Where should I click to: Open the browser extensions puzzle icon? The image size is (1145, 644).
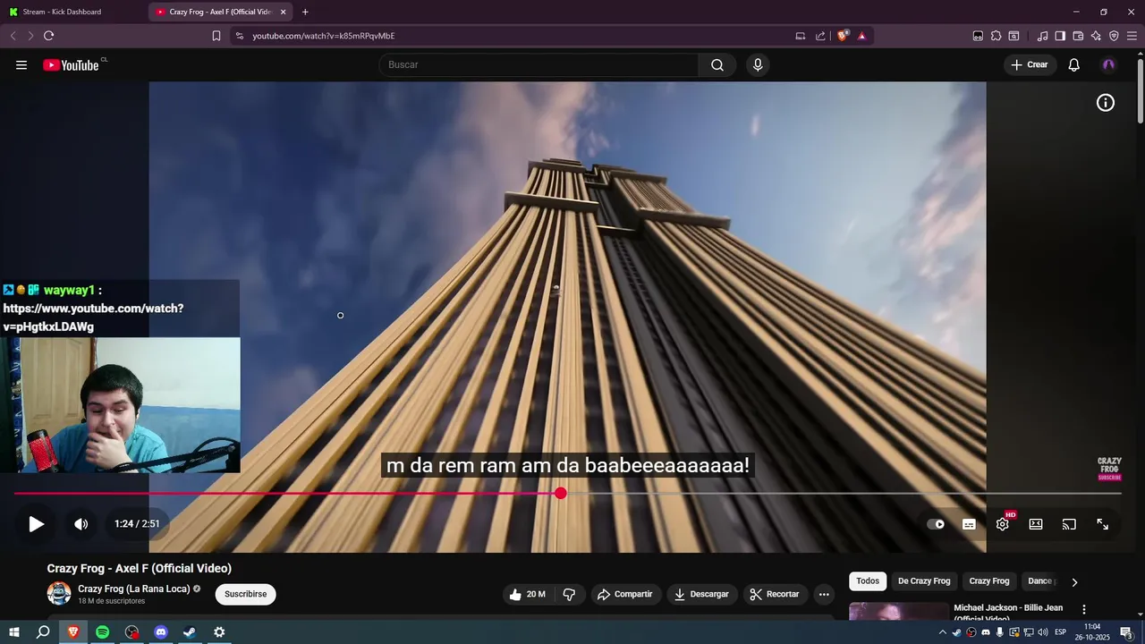[x=996, y=36]
